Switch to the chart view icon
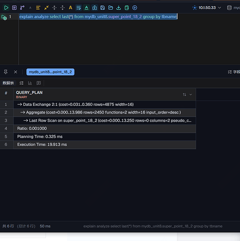Screen dimensions: 240x241 30,83
